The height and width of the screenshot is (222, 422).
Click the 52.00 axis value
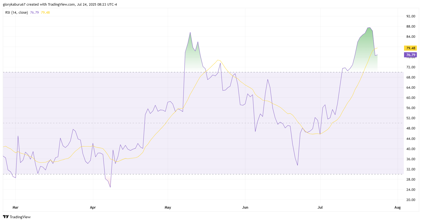tap(411, 118)
